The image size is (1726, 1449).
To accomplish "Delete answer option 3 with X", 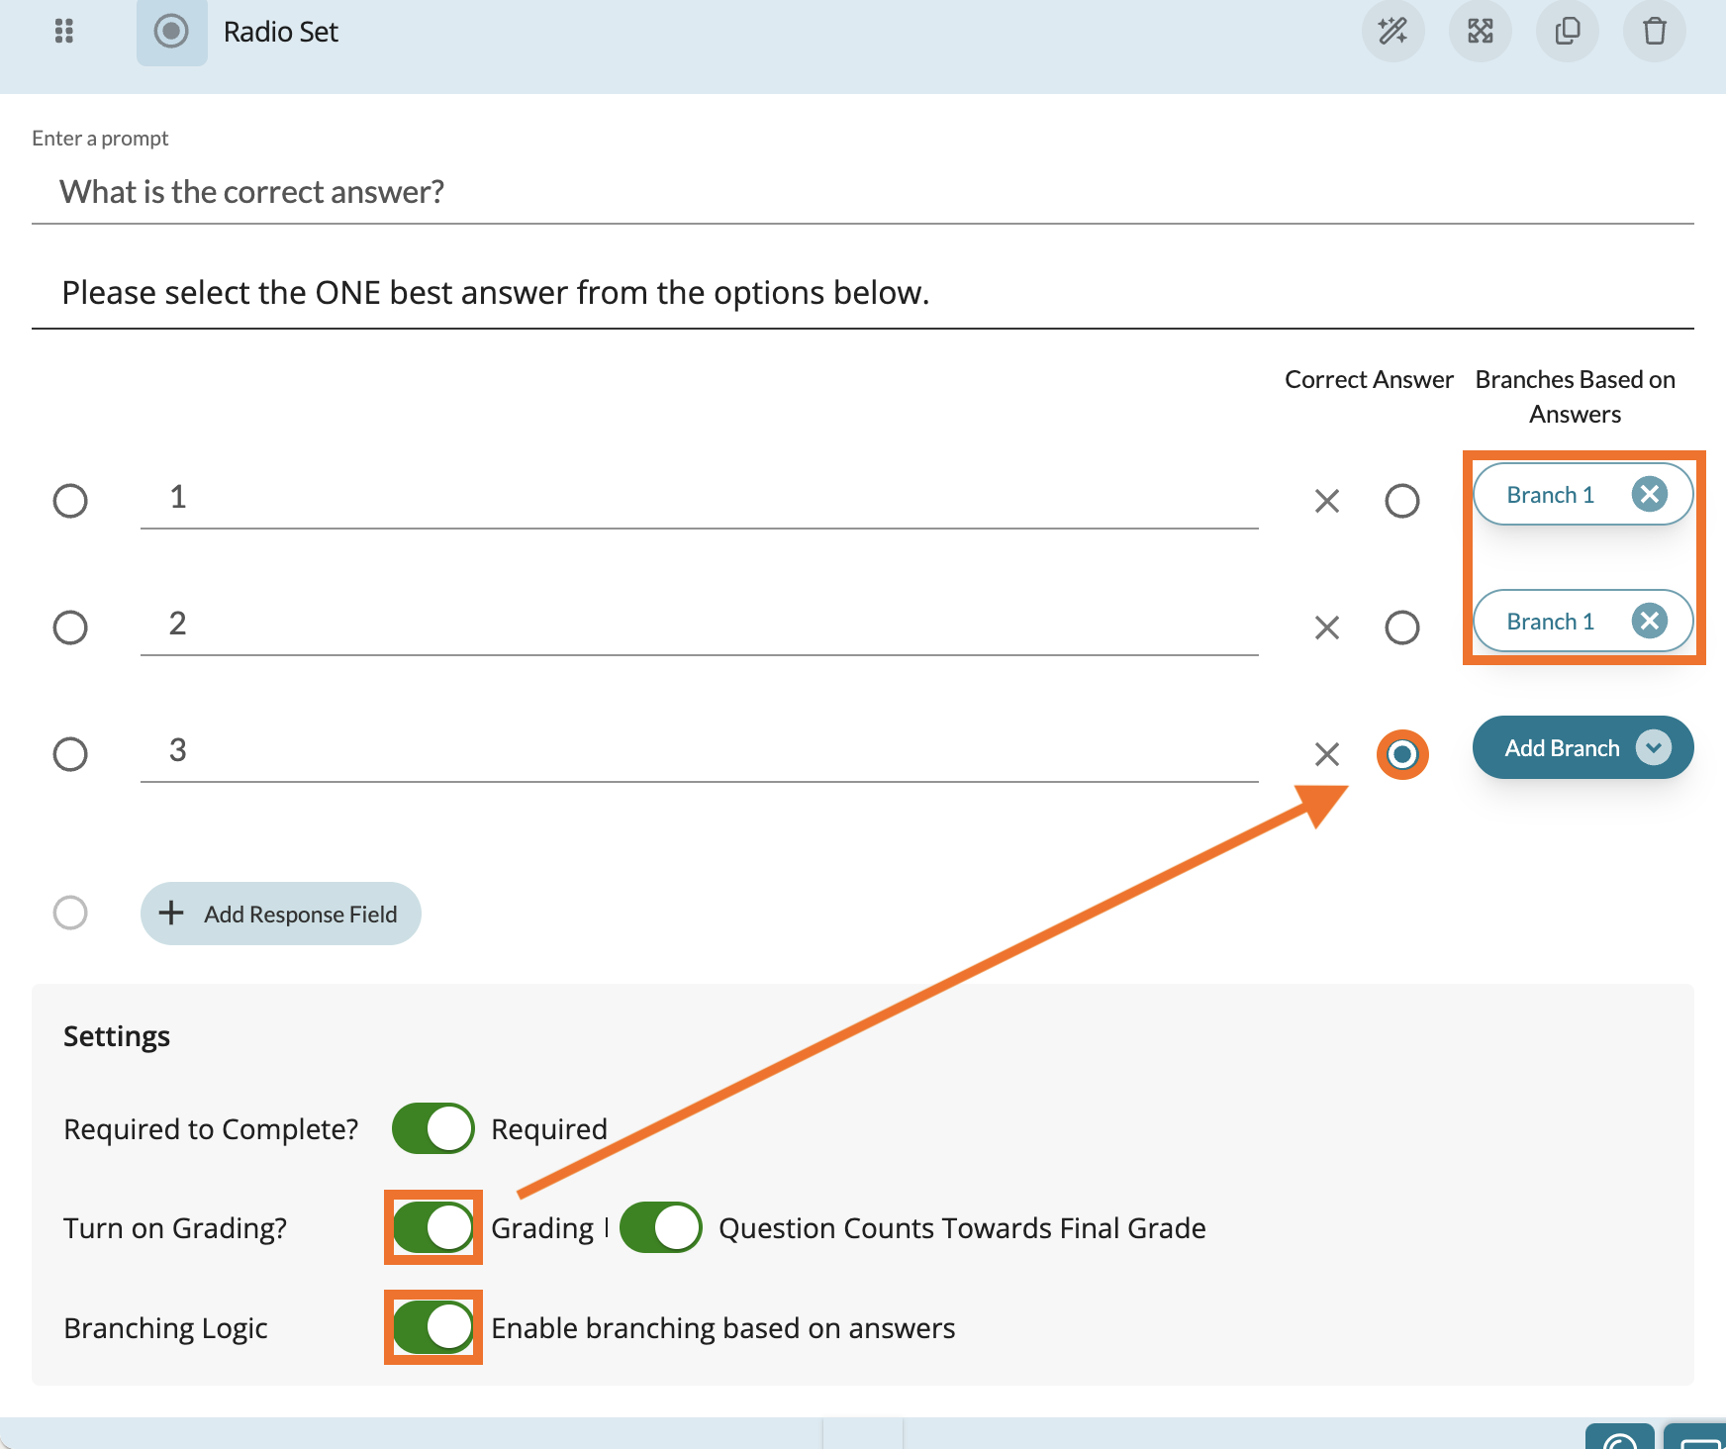I will point(1327,754).
